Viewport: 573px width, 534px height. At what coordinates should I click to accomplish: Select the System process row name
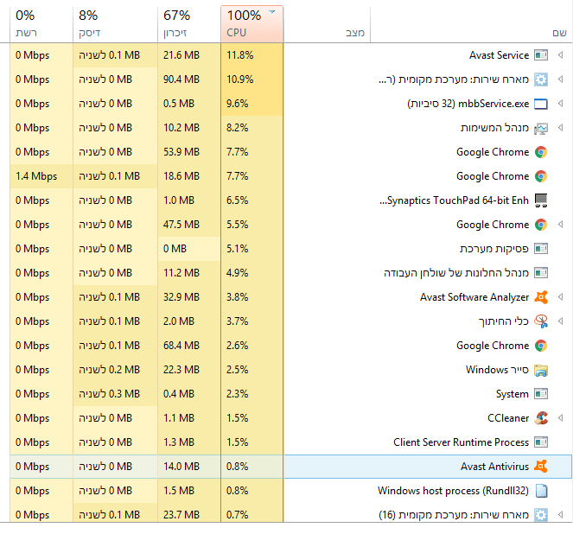tap(512, 394)
